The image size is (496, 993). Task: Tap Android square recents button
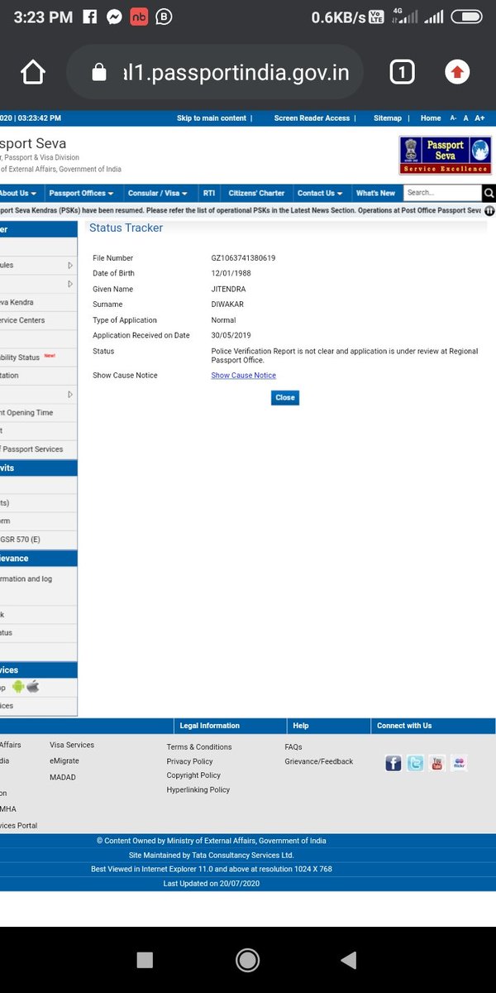(145, 959)
